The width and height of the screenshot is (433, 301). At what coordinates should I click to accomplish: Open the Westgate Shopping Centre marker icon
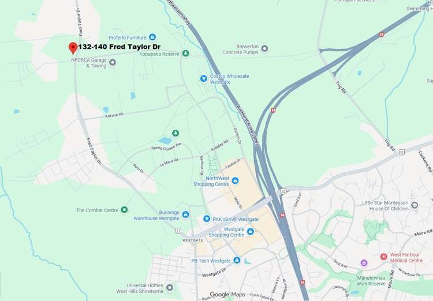(x=251, y=231)
